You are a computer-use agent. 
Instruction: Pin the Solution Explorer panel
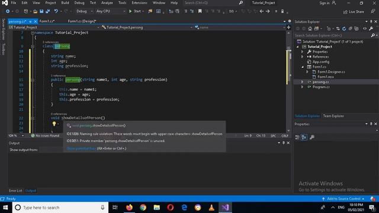[x=371, y=21]
